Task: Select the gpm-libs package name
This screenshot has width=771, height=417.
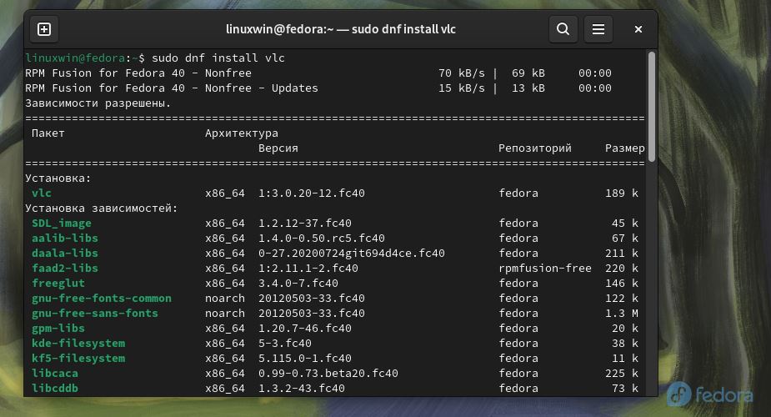Action: (x=58, y=328)
